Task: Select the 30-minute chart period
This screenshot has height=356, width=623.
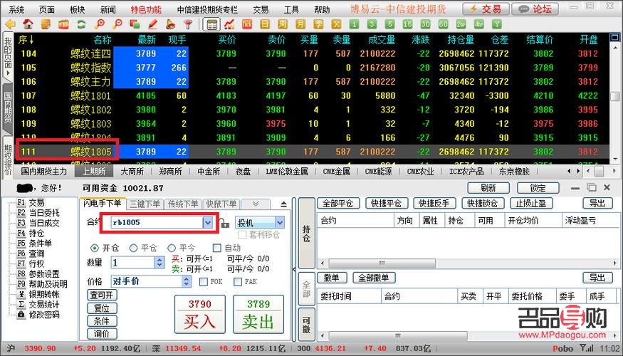Action: click(426, 25)
